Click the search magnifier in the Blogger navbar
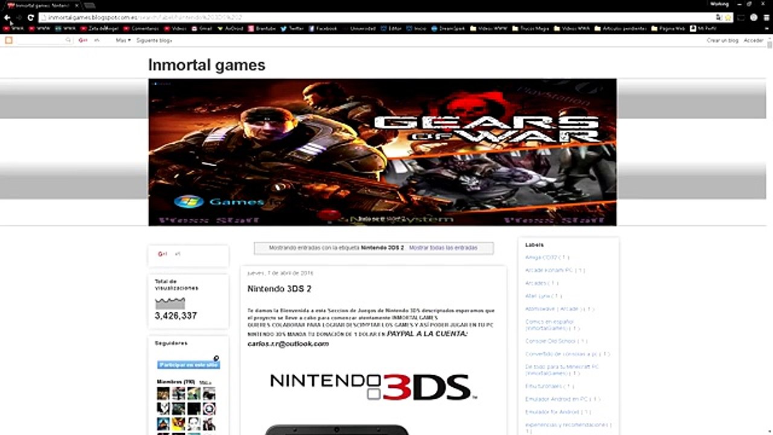The image size is (773, 435). (x=68, y=40)
